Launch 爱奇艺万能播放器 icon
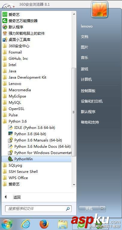 [5, 21]
